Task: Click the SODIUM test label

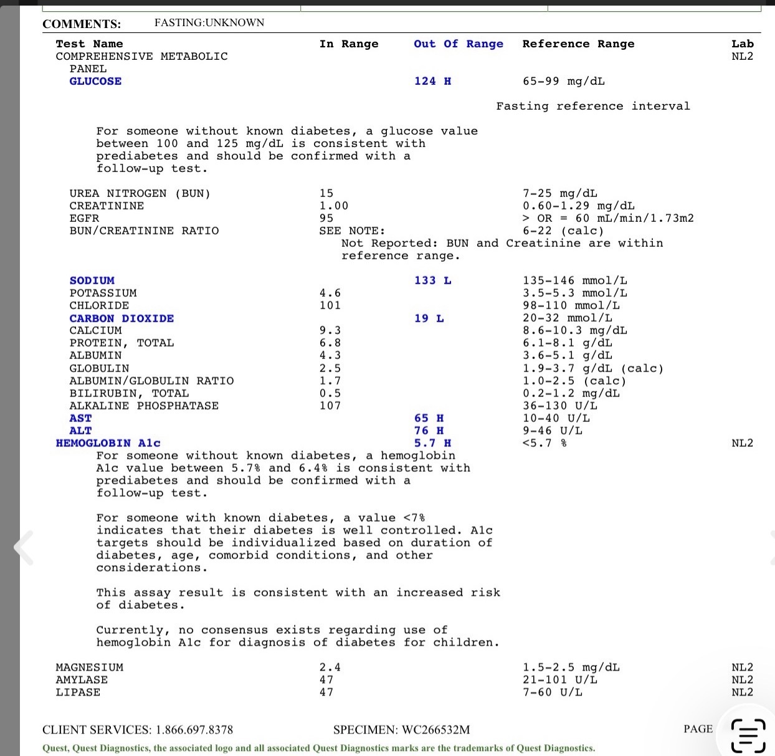Action: click(92, 280)
